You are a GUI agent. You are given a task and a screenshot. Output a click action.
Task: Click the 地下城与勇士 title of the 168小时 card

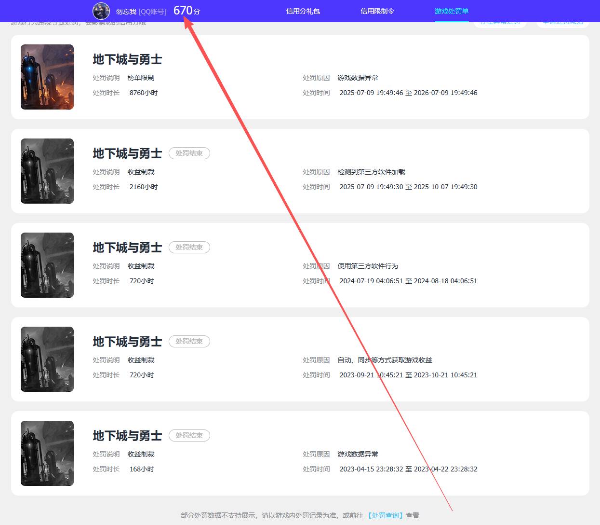click(x=127, y=436)
